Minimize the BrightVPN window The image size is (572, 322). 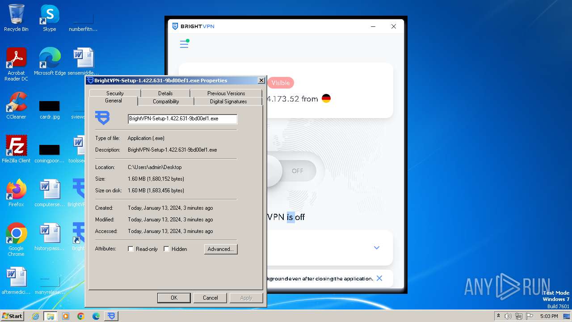pos(373,26)
